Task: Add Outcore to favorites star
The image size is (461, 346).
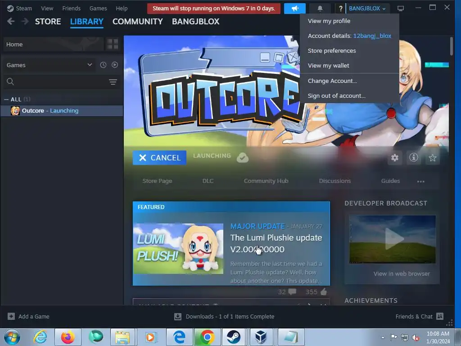Action: tap(433, 158)
